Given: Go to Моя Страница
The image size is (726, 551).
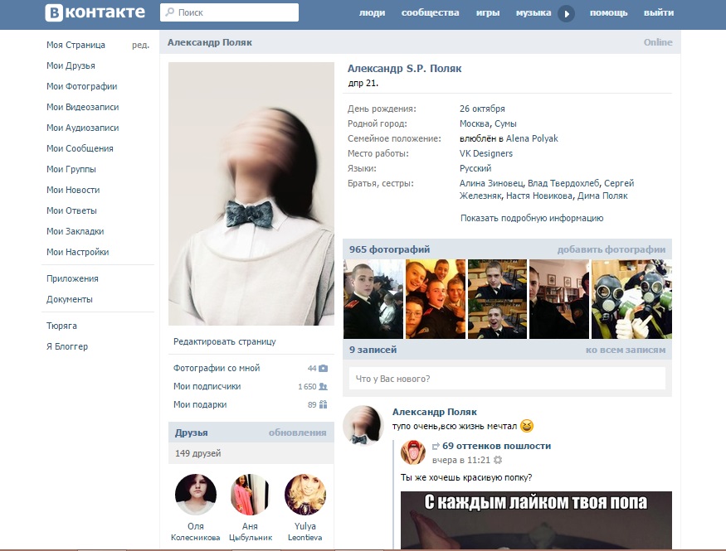Looking at the screenshot, I should pyautogui.click(x=76, y=45).
